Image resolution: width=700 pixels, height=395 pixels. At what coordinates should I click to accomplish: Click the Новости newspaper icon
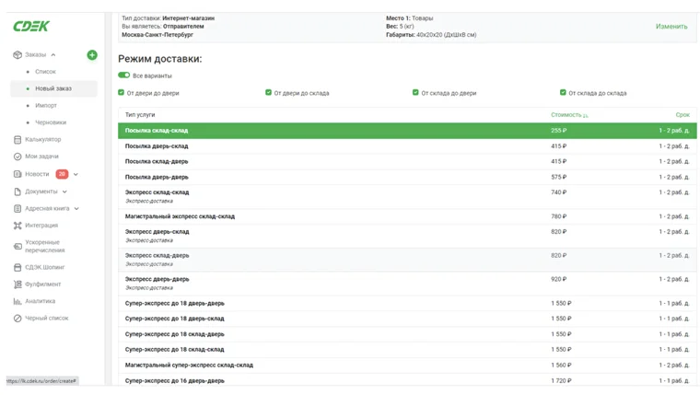pos(17,174)
